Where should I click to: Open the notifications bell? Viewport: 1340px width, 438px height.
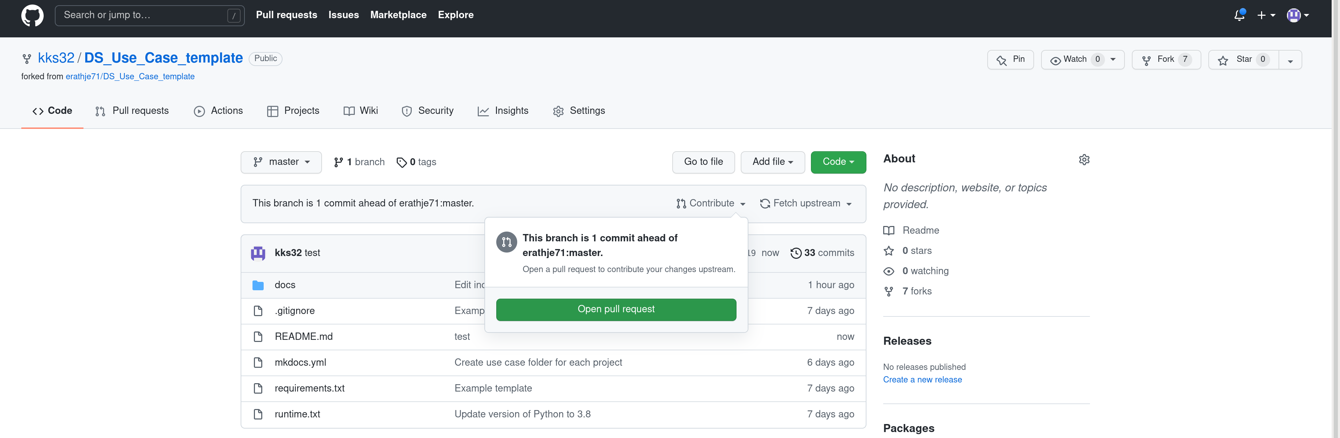[1239, 15]
